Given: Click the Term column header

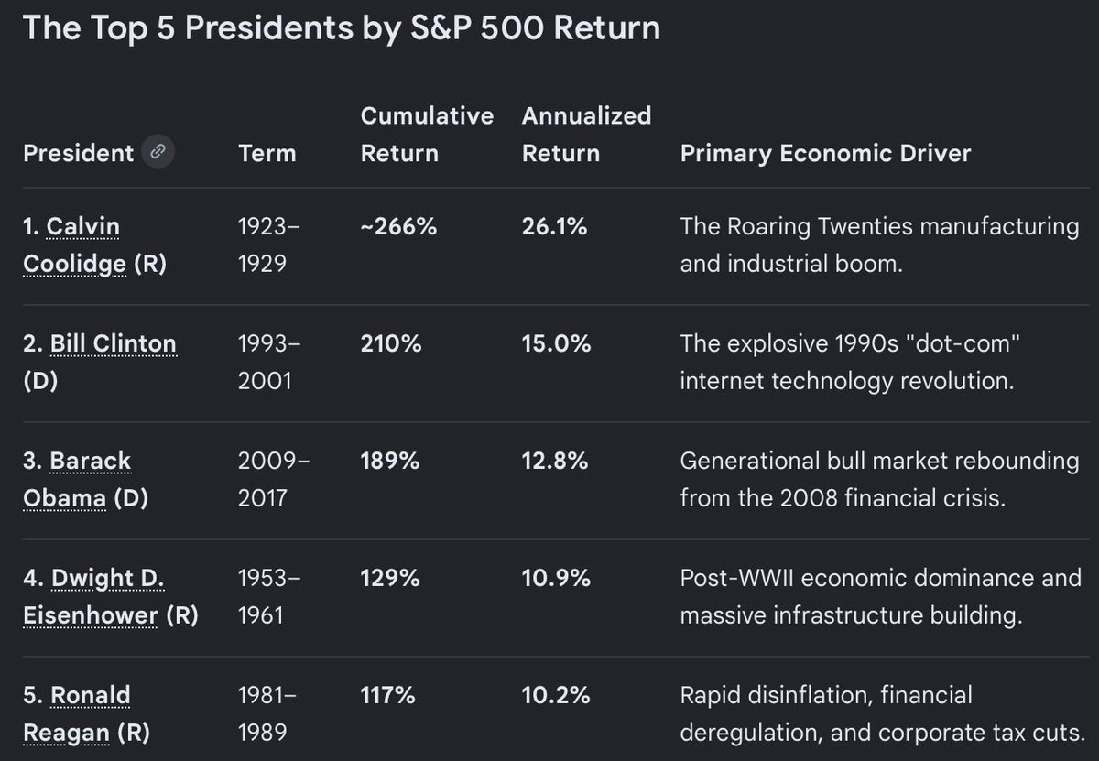Looking at the screenshot, I should (267, 153).
